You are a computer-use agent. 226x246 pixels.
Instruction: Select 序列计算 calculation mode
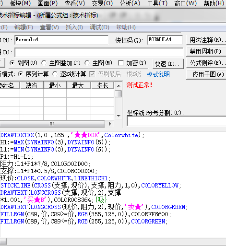[33, 74]
